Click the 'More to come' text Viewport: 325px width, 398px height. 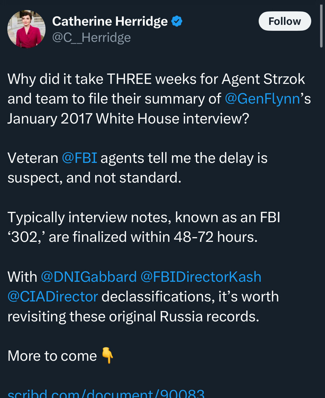coord(52,356)
